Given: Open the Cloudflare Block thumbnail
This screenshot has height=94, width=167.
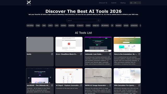Looking at the screenshot, I should 69,44.
